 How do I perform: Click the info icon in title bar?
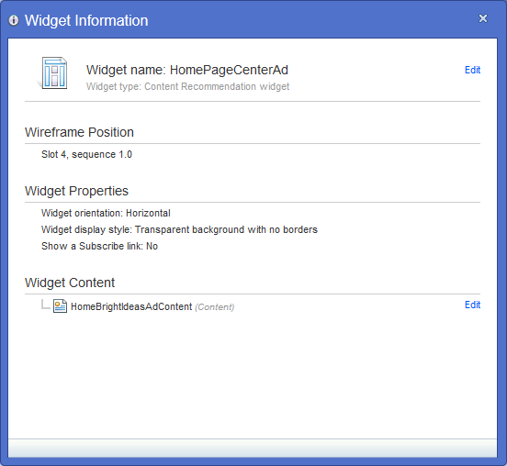pyautogui.click(x=14, y=20)
